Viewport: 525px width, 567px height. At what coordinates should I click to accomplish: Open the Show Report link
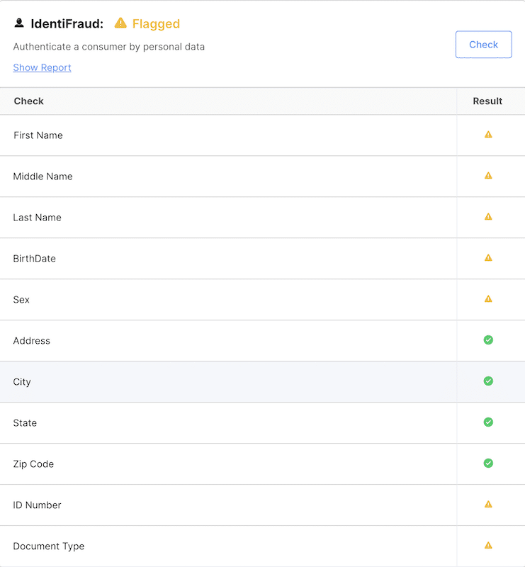42,67
